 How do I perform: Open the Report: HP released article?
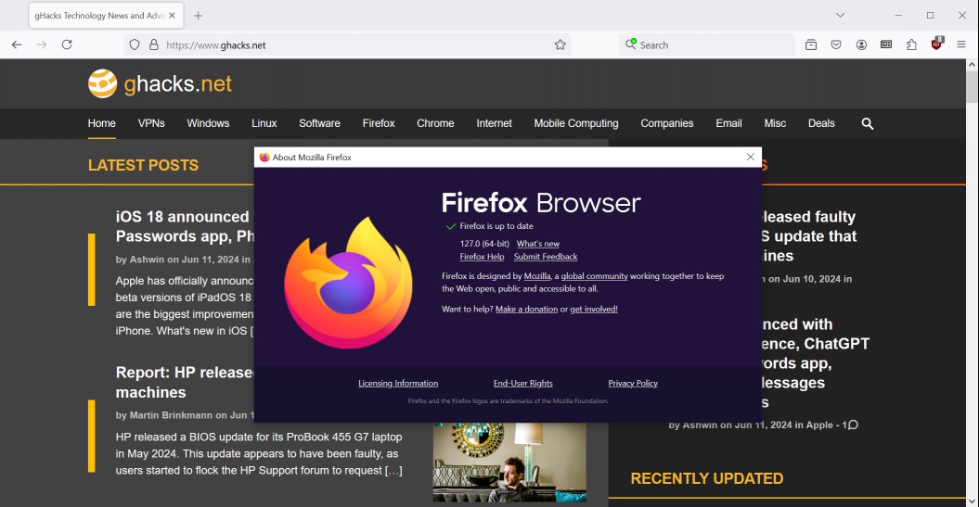pos(185,382)
